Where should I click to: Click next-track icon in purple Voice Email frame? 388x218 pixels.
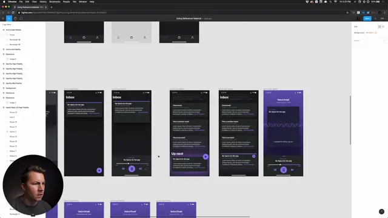(x=292, y=170)
